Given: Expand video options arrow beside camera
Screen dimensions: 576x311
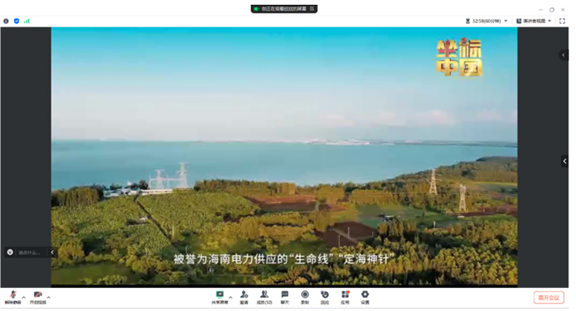Looking at the screenshot, I should coord(49,297).
